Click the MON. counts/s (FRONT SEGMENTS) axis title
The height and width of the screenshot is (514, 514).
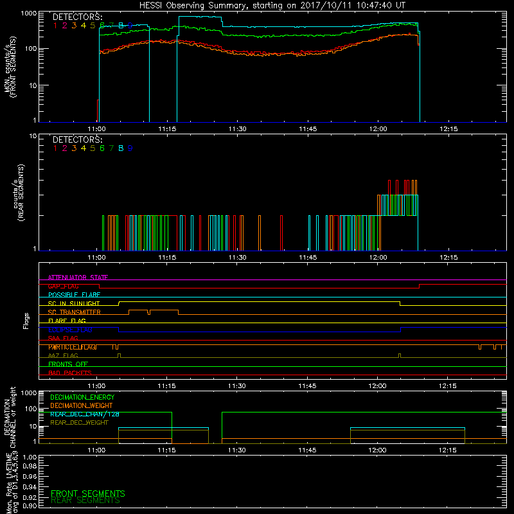tap(10, 67)
